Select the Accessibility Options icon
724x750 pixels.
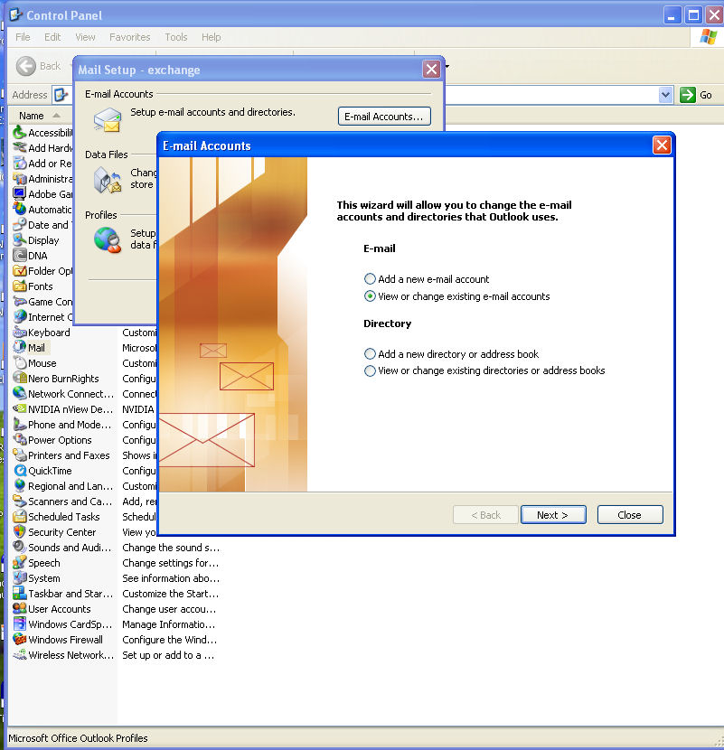coord(20,132)
